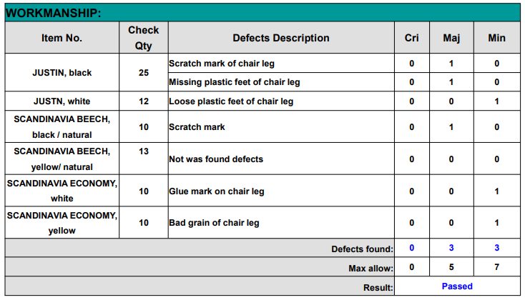Click the blue Passed result text
The height and width of the screenshot is (300, 525).
(x=457, y=286)
